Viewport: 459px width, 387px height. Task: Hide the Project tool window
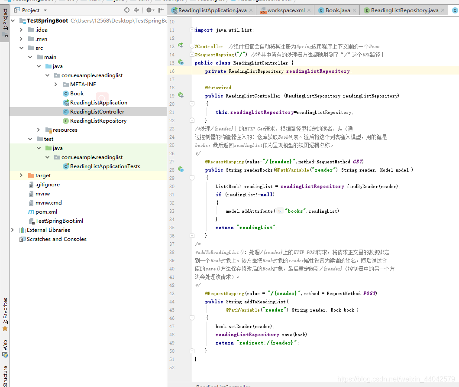(161, 10)
